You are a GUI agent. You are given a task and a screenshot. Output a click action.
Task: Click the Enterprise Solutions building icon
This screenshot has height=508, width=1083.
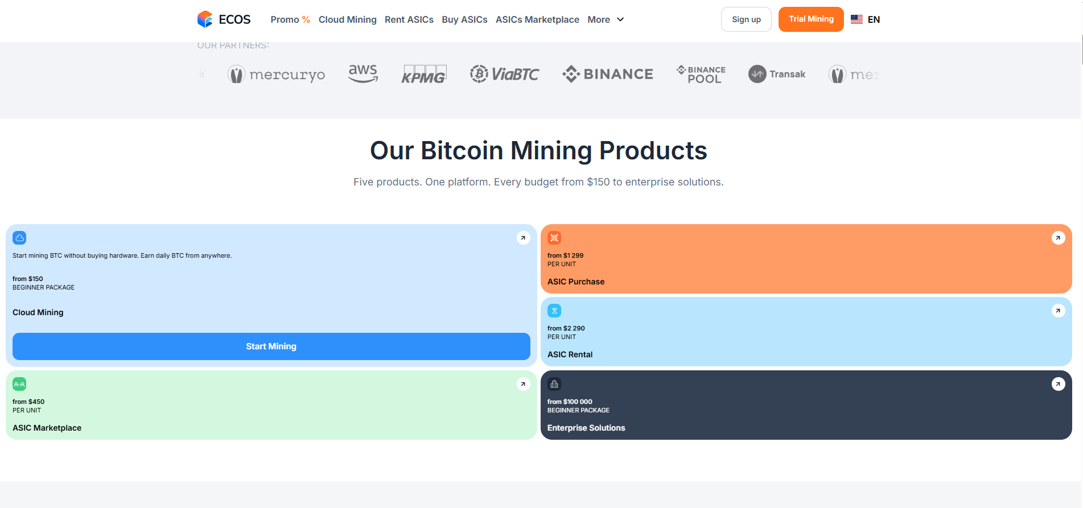point(554,384)
